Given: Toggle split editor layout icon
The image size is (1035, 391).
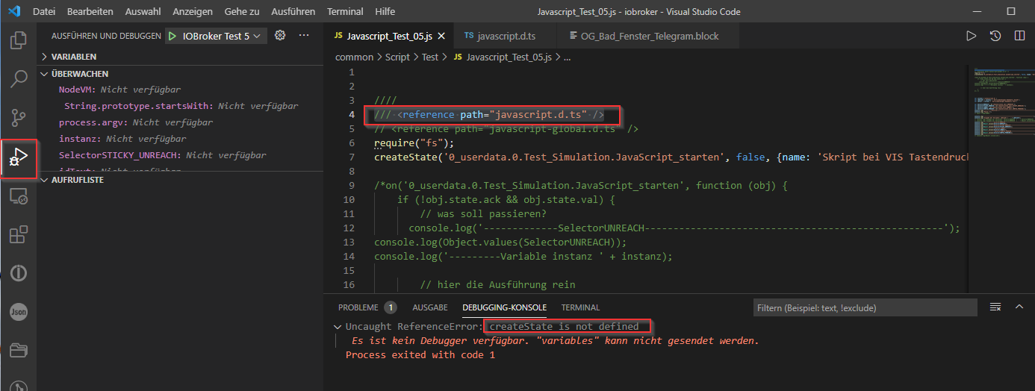Looking at the screenshot, I should [x=1019, y=36].
